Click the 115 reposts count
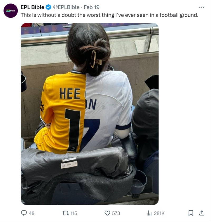Image resolution: width=211 pixels, height=222 pixels. [x=74, y=213]
